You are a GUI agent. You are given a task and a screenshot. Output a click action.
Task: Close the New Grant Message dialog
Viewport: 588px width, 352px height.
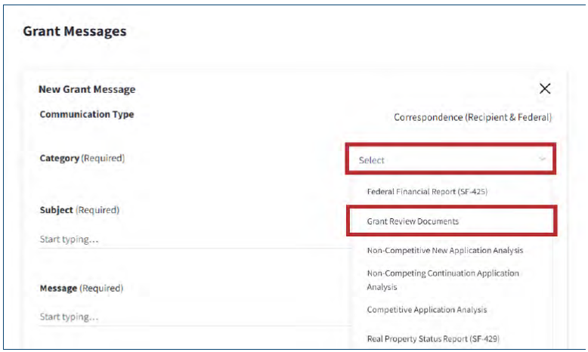coord(545,88)
